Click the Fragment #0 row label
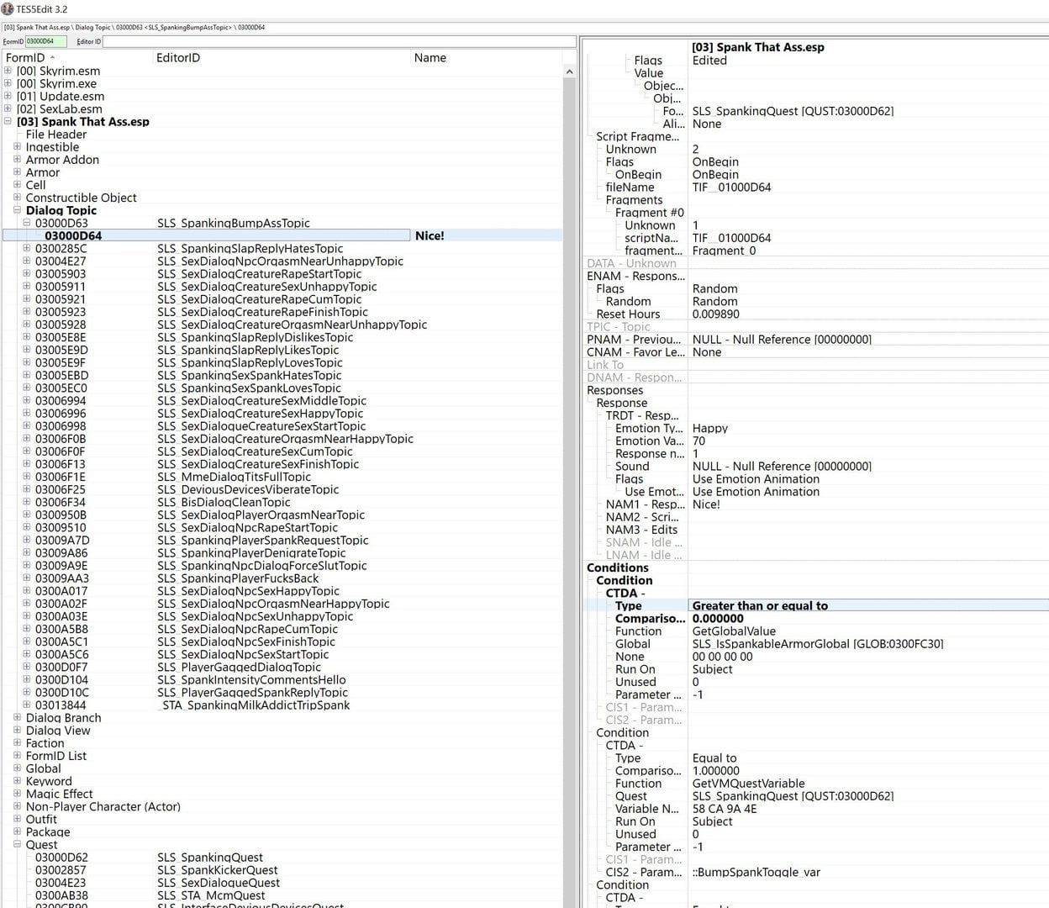 (650, 213)
